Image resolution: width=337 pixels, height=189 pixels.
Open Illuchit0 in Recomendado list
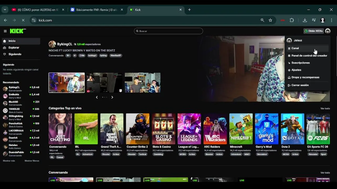pos(21,103)
